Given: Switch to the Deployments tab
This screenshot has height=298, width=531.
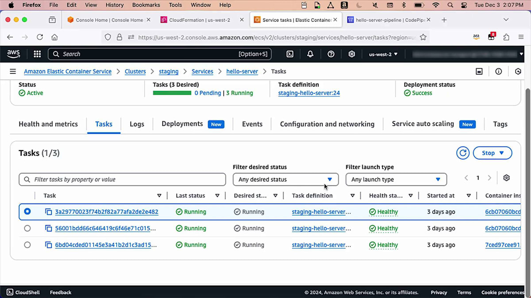Looking at the screenshot, I should pyautogui.click(x=193, y=124).
